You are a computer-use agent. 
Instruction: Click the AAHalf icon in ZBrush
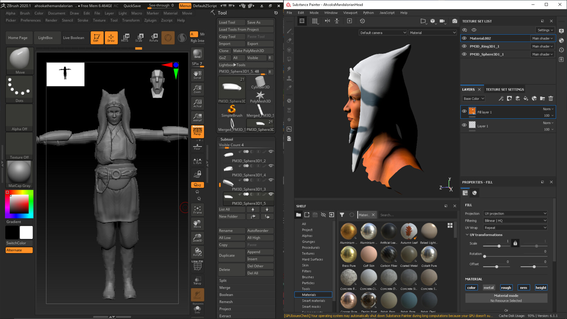(197, 117)
